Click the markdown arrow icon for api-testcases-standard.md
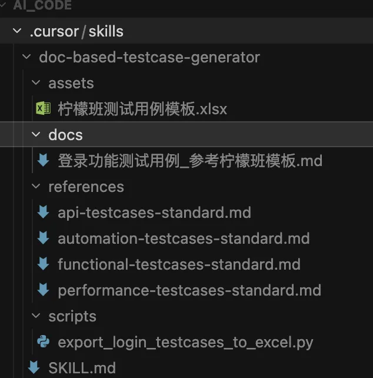The image size is (373, 378). pyautogui.click(x=43, y=213)
